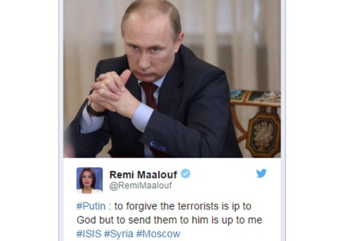Open the #Putin hashtag
This screenshot has width=361, height=241.
tap(91, 206)
